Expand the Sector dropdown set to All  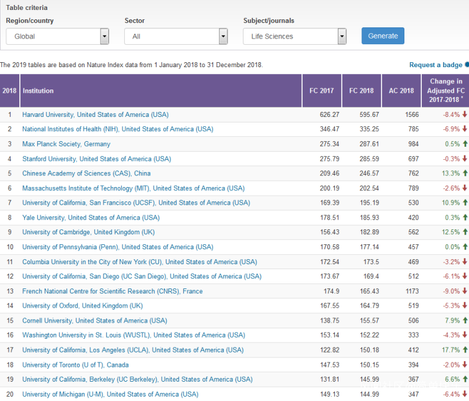(x=176, y=37)
